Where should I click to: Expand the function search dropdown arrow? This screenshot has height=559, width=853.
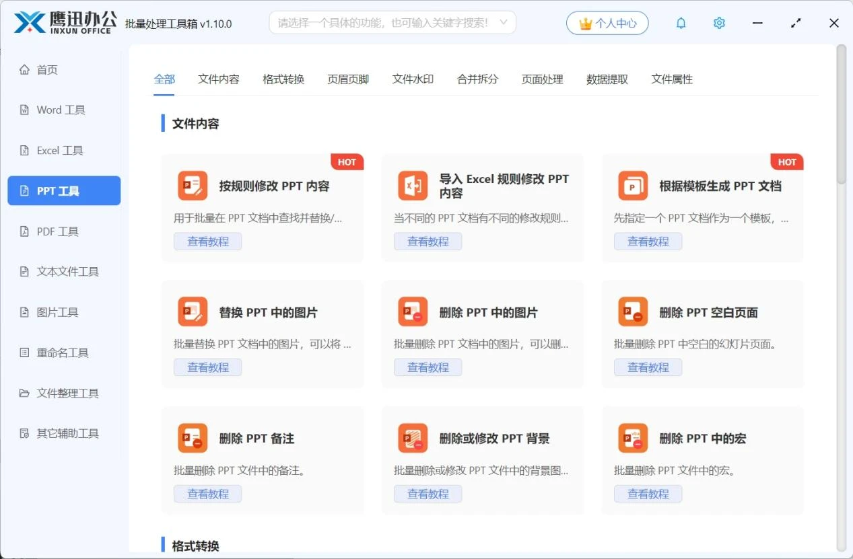pyautogui.click(x=504, y=23)
